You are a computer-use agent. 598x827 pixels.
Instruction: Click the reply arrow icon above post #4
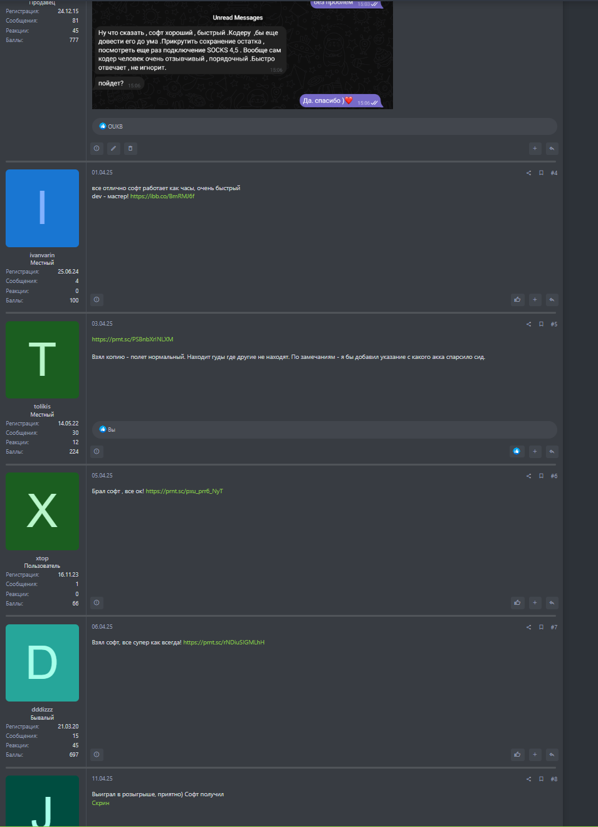click(552, 149)
